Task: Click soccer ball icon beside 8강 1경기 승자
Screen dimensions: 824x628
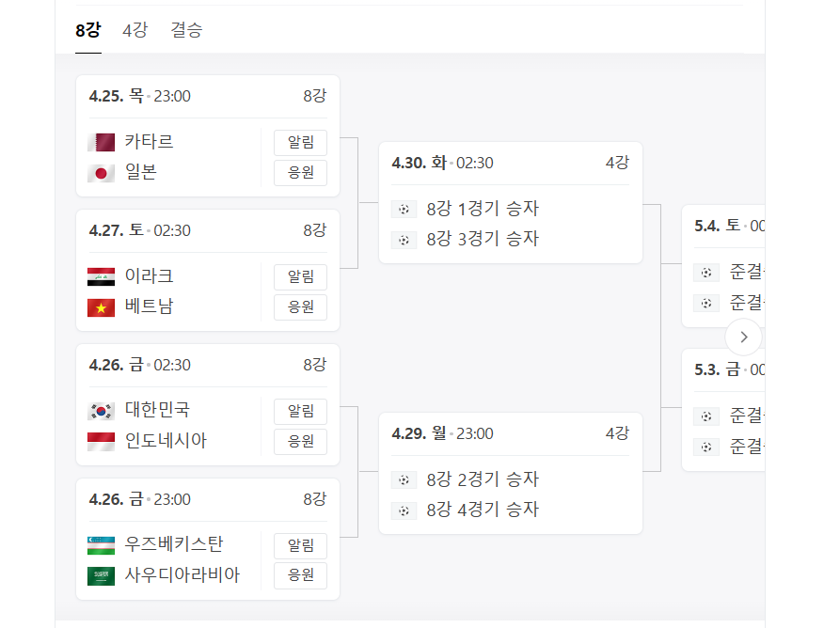Action: [404, 209]
